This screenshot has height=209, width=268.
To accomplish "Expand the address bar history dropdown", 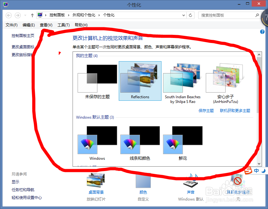I will pyautogui.click(x=183, y=15).
